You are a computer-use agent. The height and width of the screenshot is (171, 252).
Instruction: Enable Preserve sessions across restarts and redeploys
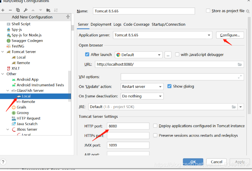[x=155, y=136]
